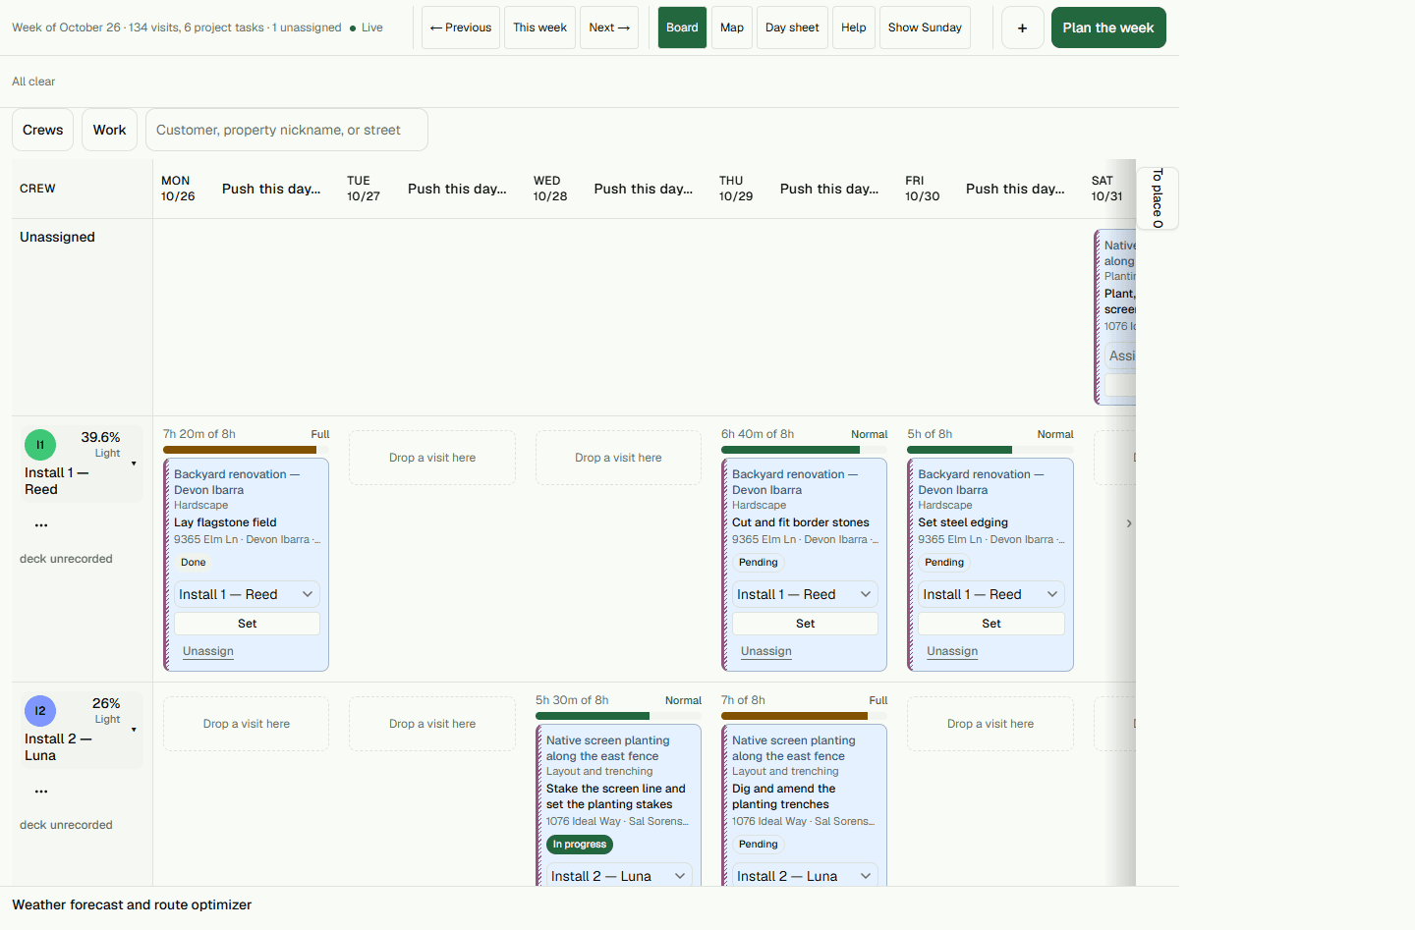
Task: Click the Plan the week button
Action: tap(1108, 27)
